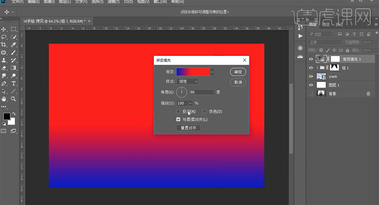The image size is (379, 205).
Task: Open the 缩放 scale dropdown arrow
Action: (x=190, y=103)
